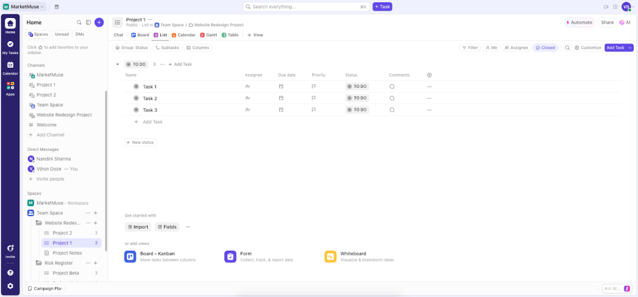Viewport: 638px width, 297px height.
Task: Toggle the Me filter
Action: click(491, 47)
